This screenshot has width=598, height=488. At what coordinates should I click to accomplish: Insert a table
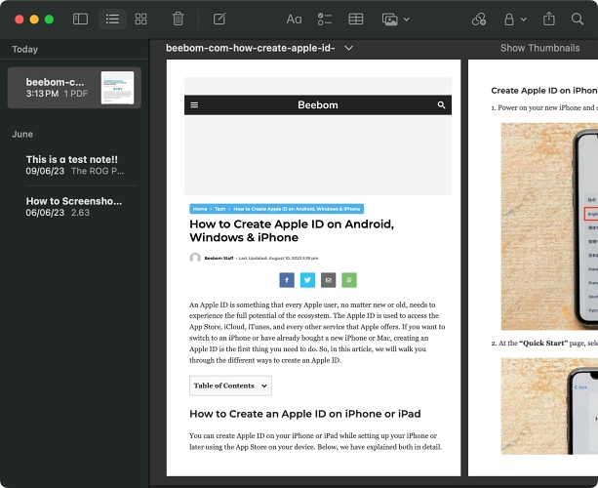click(356, 20)
